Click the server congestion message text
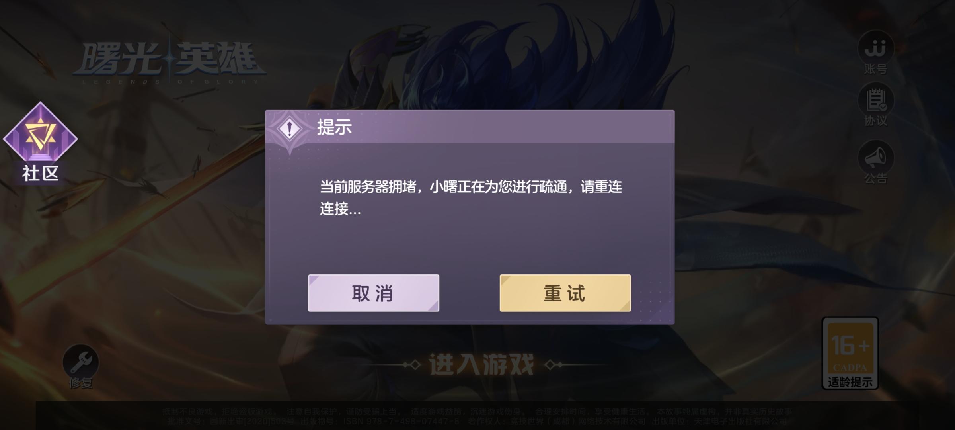Viewport: 955px width, 430px height. pyautogui.click(x=471, y=197)
